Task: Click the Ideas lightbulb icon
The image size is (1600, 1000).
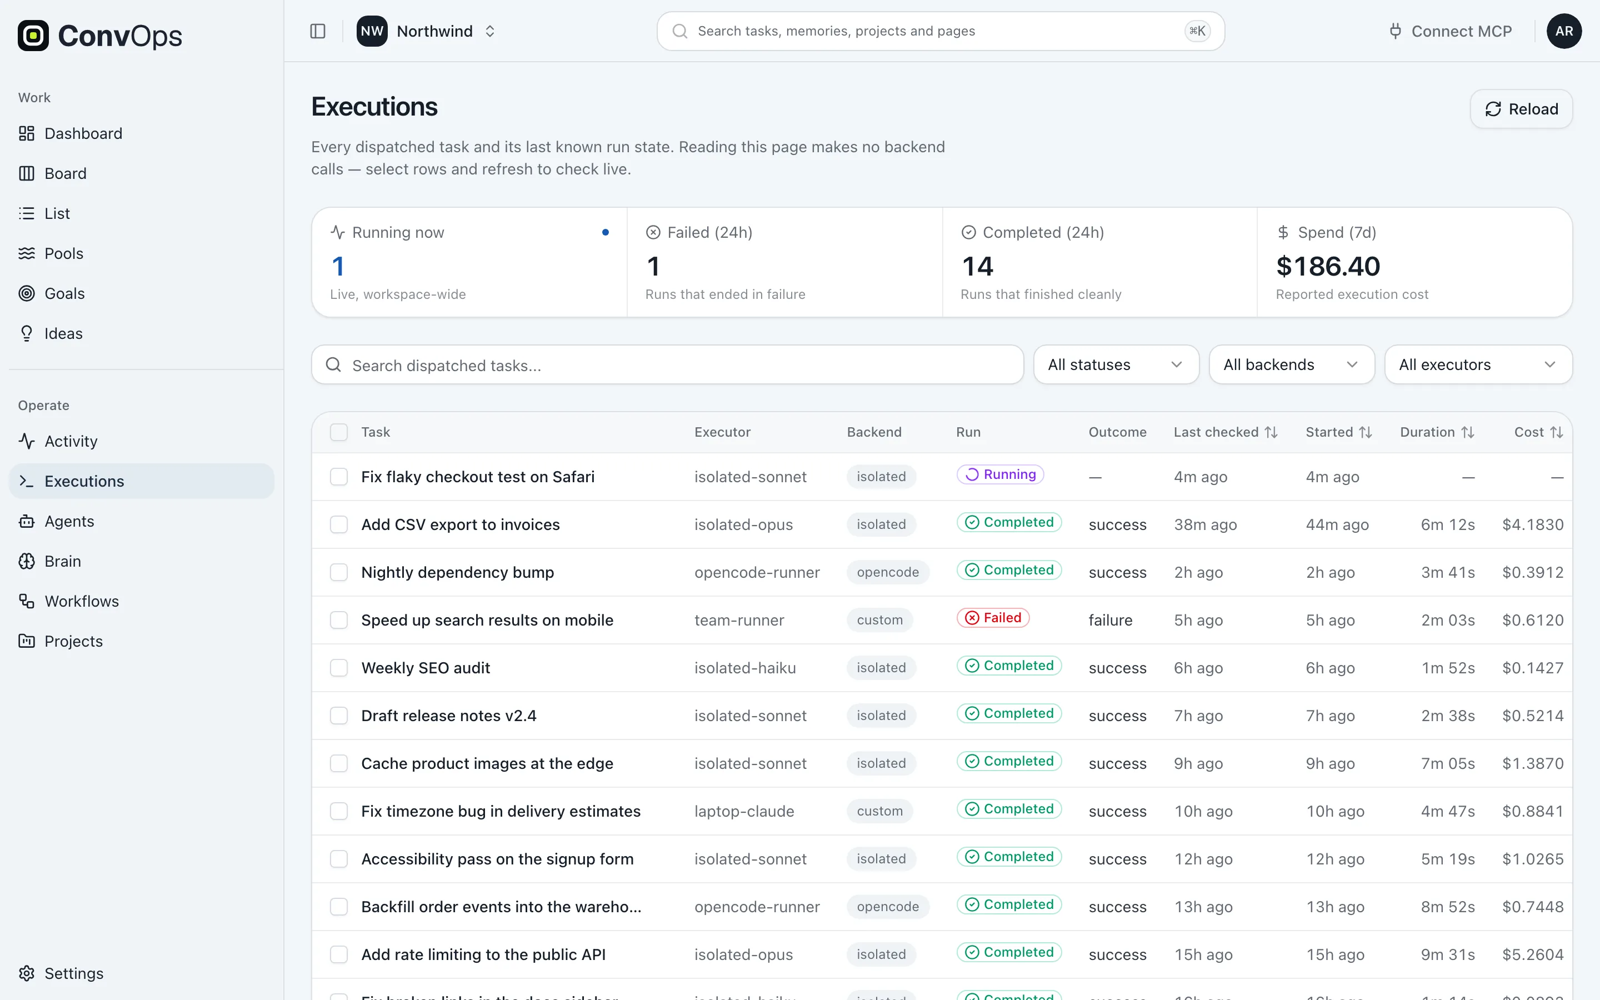Action: pyautogui.click(x=27, y=333)
